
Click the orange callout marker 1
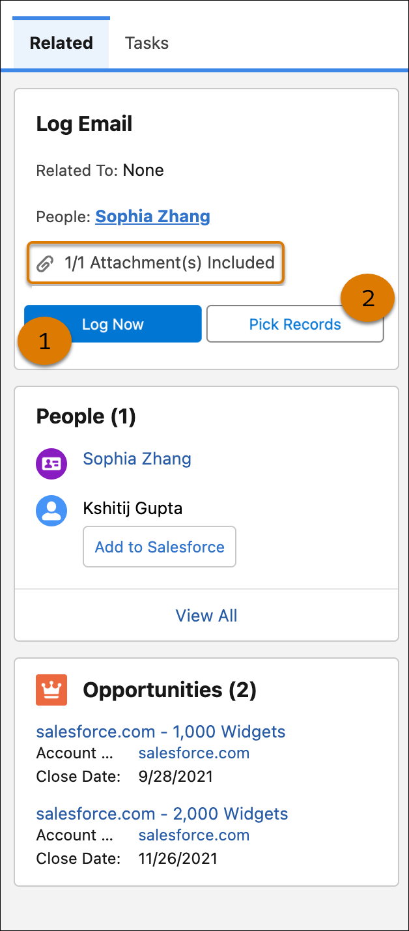pos(44,341)
